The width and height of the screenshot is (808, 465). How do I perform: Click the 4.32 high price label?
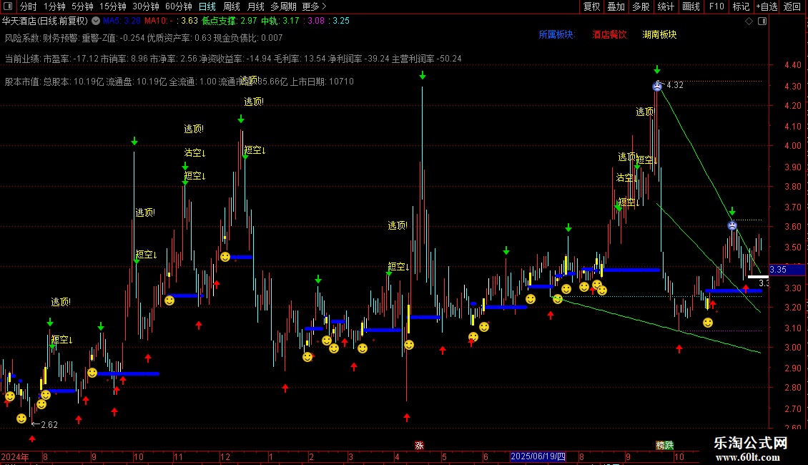point(674,85)
